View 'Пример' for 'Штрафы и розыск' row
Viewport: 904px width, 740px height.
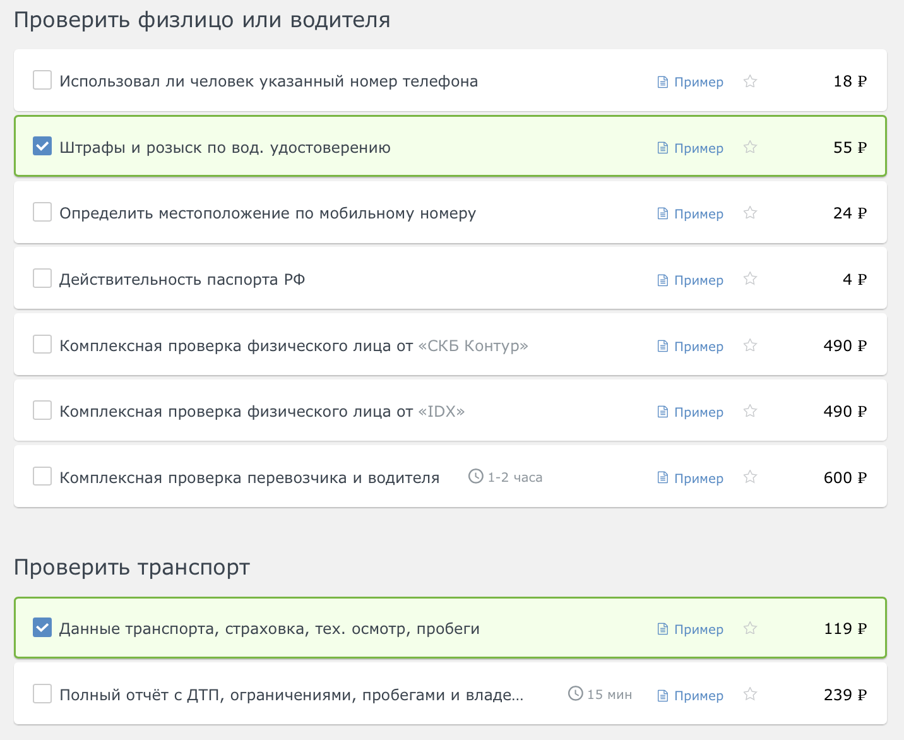click(691, 148)
